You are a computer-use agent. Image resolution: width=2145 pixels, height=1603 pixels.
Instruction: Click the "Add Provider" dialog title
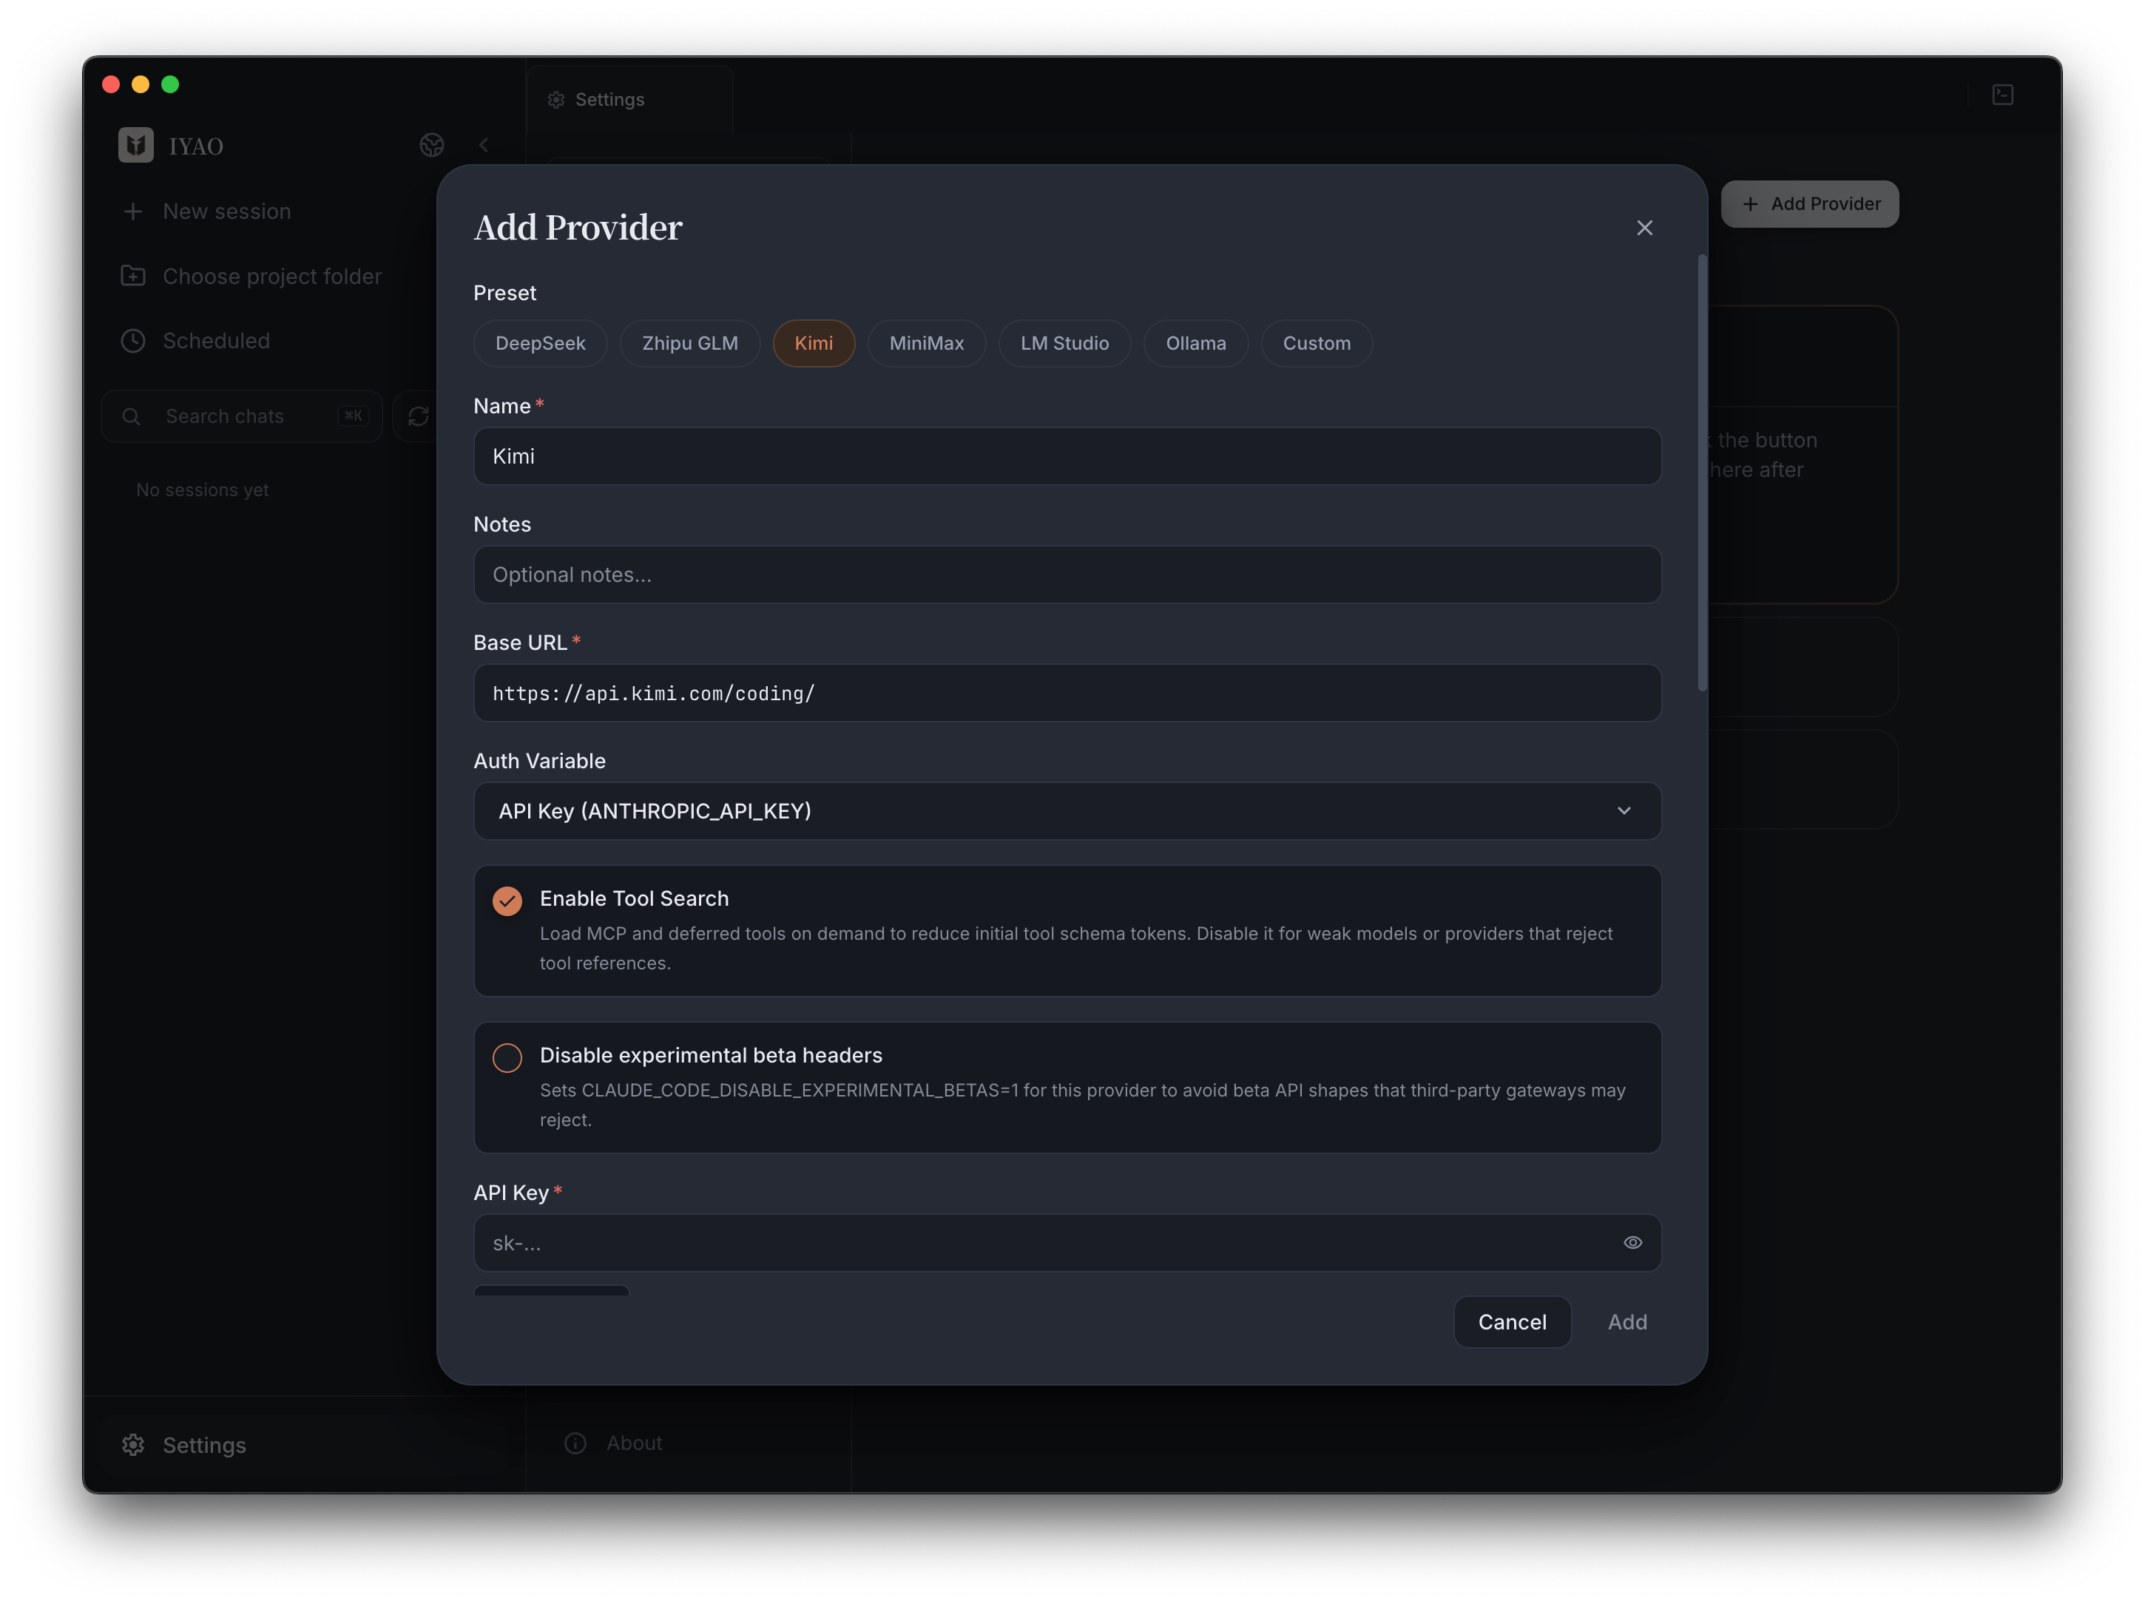[578, 228]
